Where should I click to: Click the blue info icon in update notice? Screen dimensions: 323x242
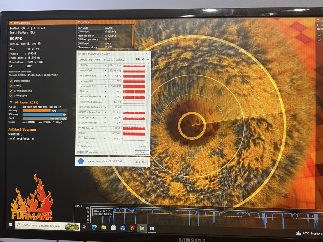81,161
